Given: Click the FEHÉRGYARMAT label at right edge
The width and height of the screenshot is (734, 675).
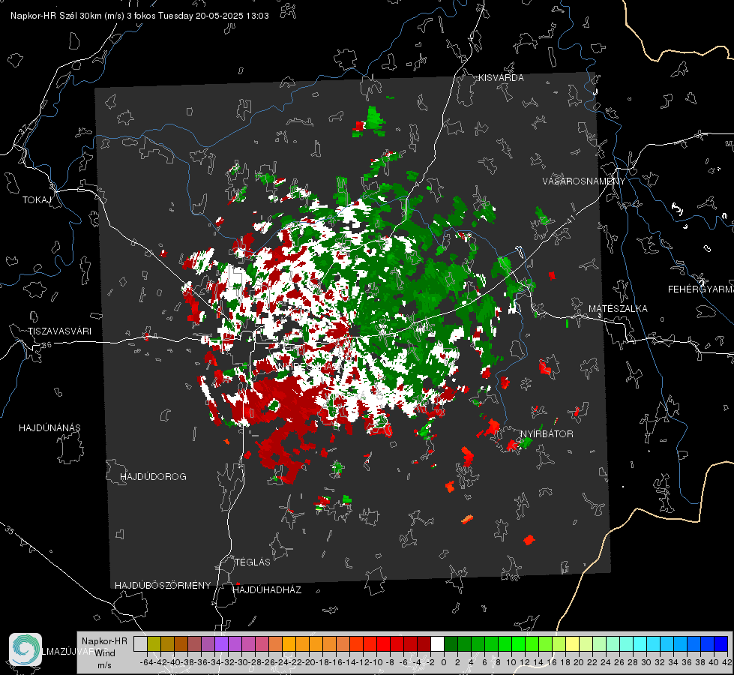Looking at the screenshot, I should [700, 289].
